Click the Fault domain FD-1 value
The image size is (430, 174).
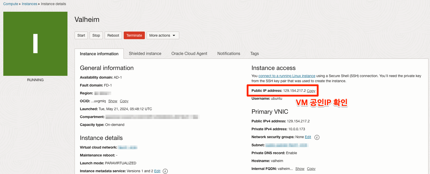click(108, 85)
